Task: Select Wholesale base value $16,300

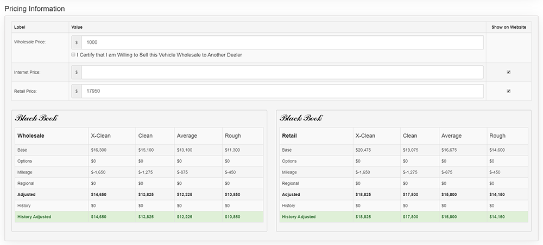Action: 98,150
